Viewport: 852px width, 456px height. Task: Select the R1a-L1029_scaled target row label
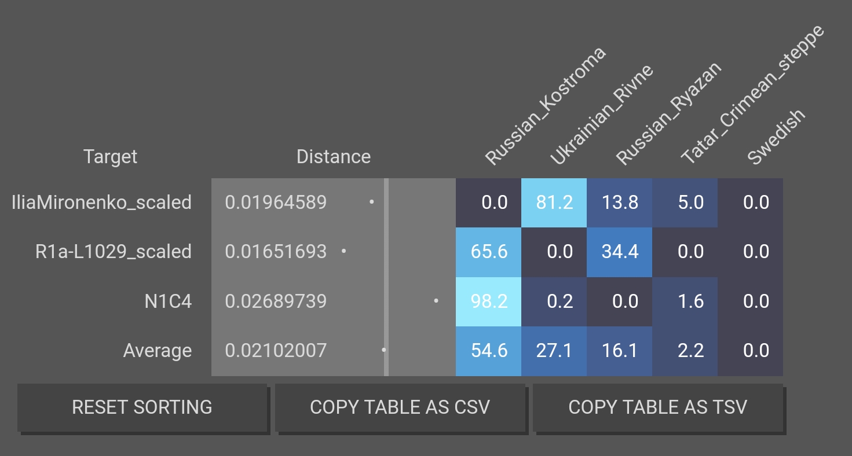(114, 252)
